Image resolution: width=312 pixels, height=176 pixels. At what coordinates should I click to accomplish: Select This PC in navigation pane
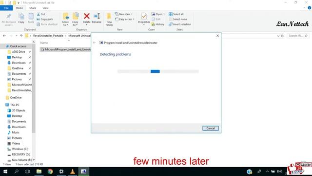pyautogui.click(x=15, y=105)
